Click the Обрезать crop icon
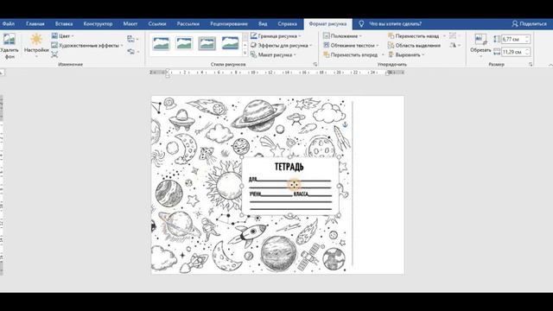This screenshot has height=311, width=553. [x=480, y=39]
